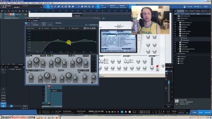Select the Mute tool in the toolbar
This screenshot has width=212, height=119.
point(66,6)
